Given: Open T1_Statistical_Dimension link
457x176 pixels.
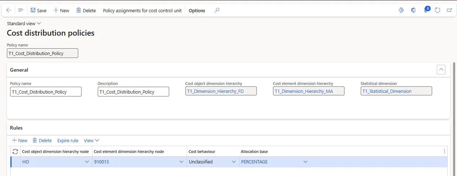Looking at the screenshot, I should 387,91.
